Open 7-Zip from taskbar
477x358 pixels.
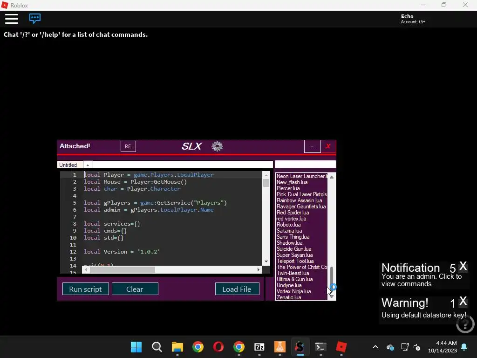click(x=259, y=347)
